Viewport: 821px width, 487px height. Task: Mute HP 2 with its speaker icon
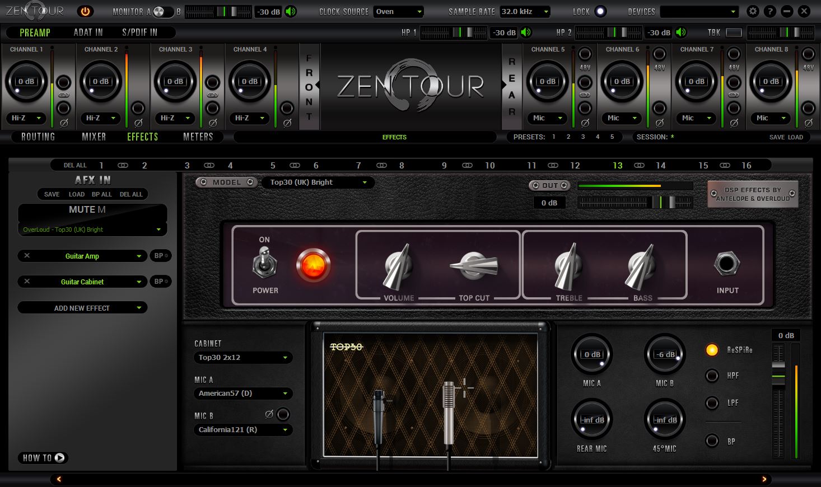681,32
